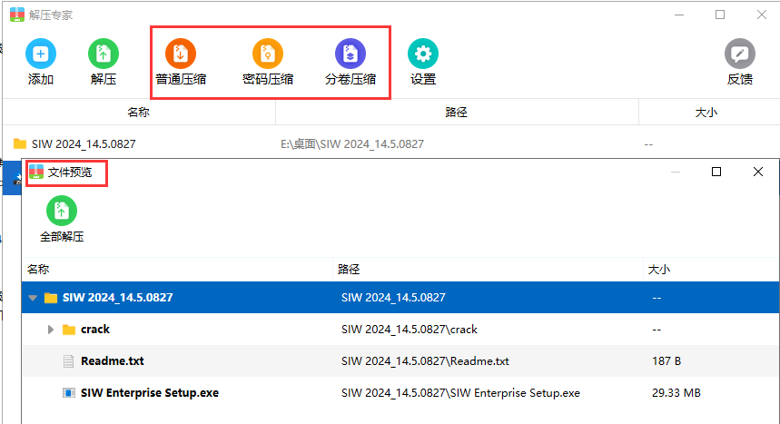Click 大小 header in file preview window

(x=659, y=270)
